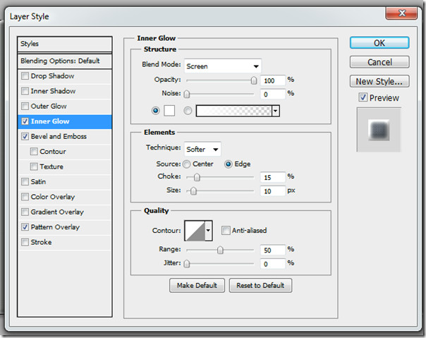Choose Center as glow source

click(186, 164)
